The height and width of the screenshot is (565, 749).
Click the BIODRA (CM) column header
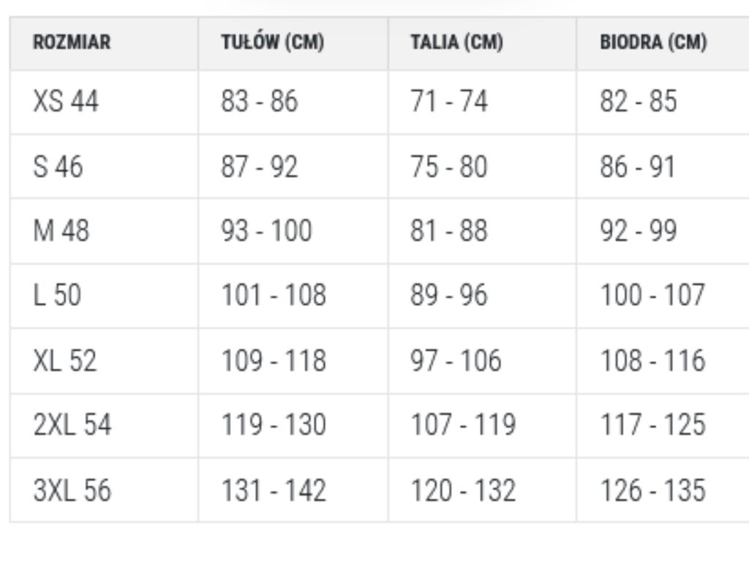[x=653, y=42]
